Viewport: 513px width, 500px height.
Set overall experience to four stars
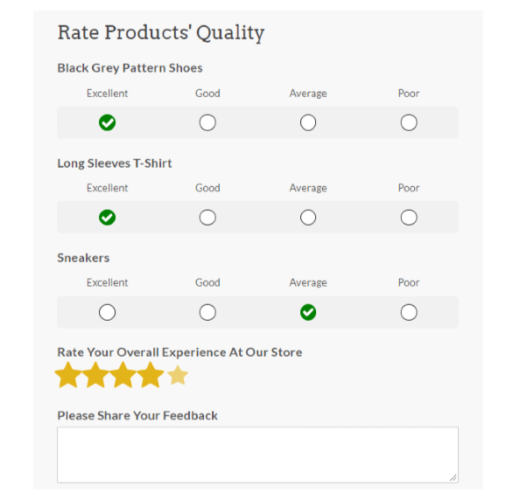click(151, 375)
